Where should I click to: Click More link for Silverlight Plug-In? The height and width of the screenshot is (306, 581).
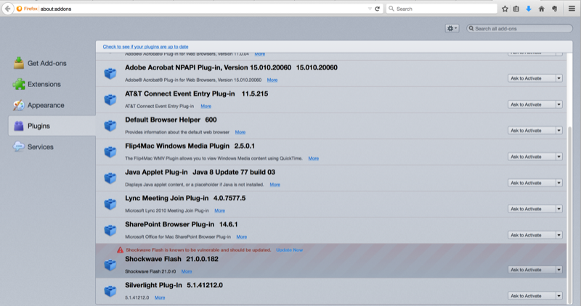tap(160, 297)
